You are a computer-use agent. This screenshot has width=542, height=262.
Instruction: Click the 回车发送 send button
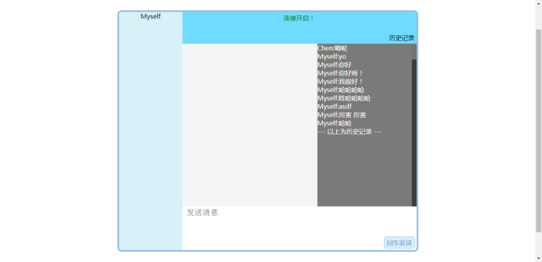[399, 242]
